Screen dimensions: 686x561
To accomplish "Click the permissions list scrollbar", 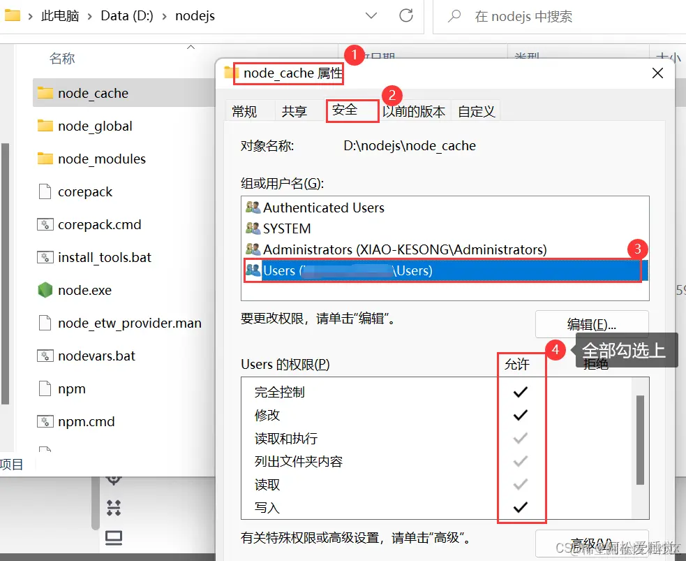I will point(640,439).
